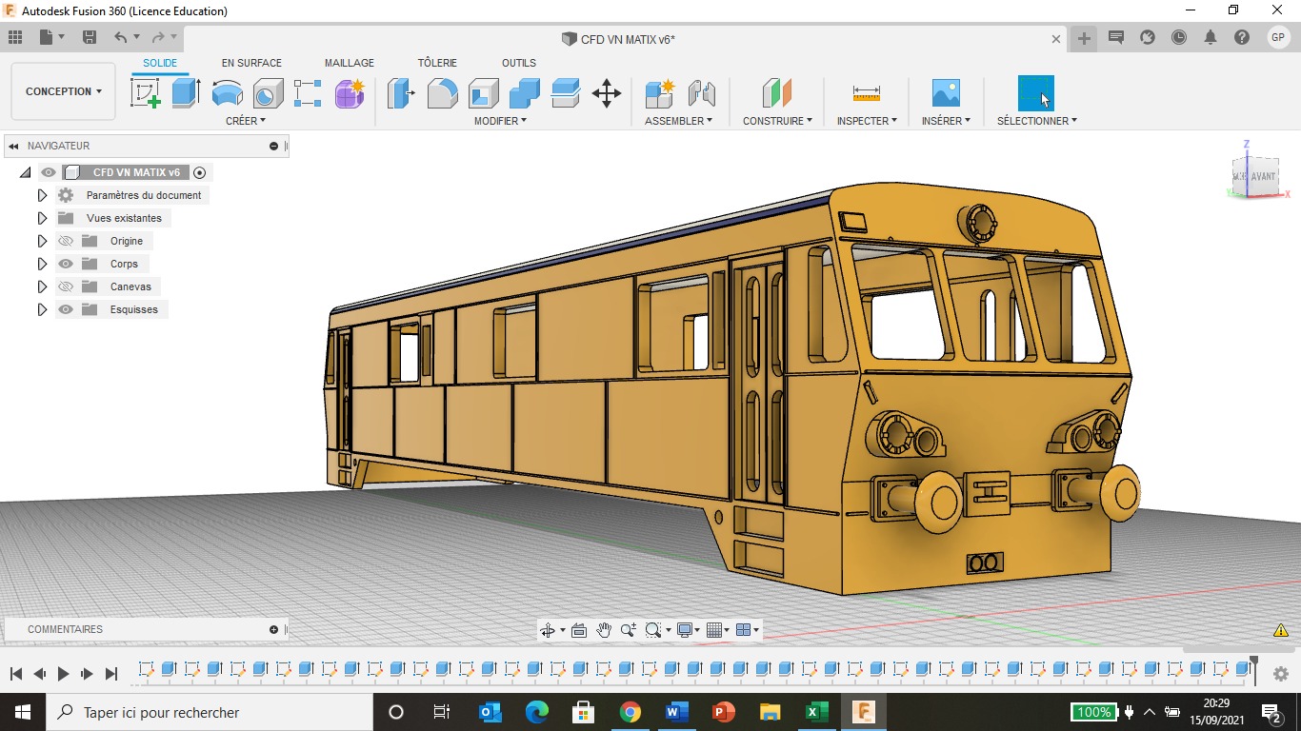This screenshot has height=731, width=1301.
Task: Click the Measure tool under Inspecter
Action: click(x=867, y=93)
